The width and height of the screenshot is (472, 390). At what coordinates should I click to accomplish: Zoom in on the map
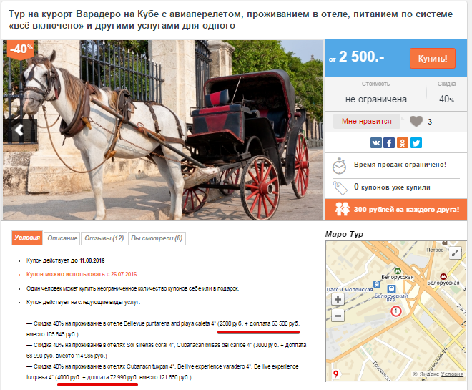(x=338, y=299)
